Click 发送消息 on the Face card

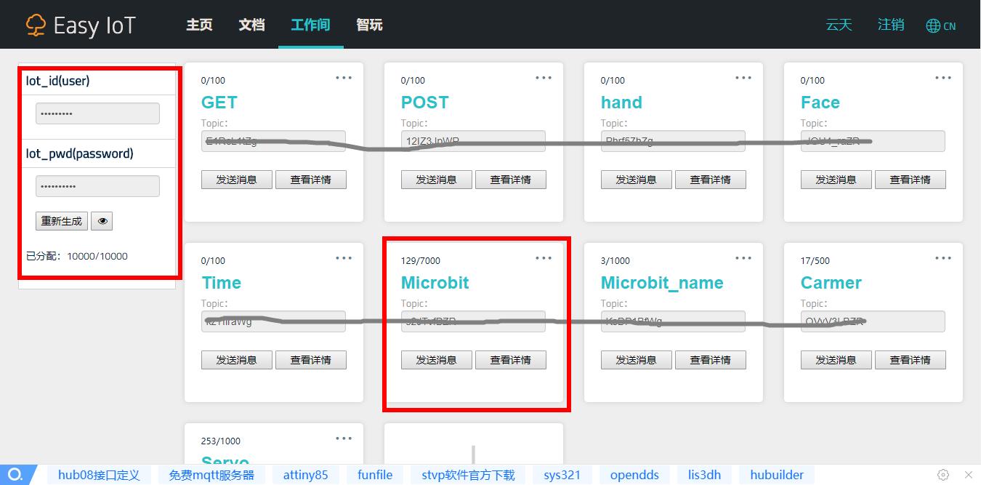[x=836, y=180]
